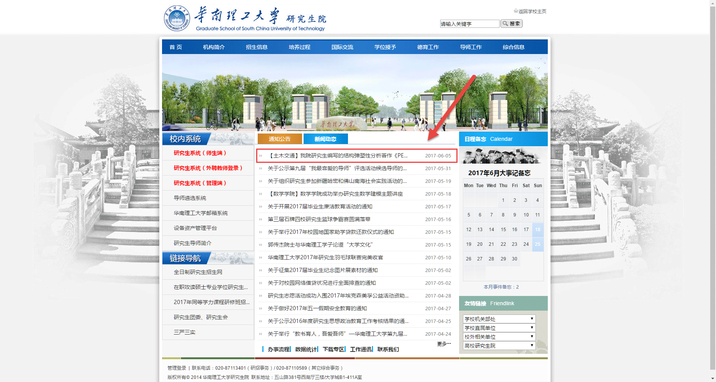Screen dimensions: 716x382
Task: Open 导师遴选系统 link
Action: [x=190, y=198]
